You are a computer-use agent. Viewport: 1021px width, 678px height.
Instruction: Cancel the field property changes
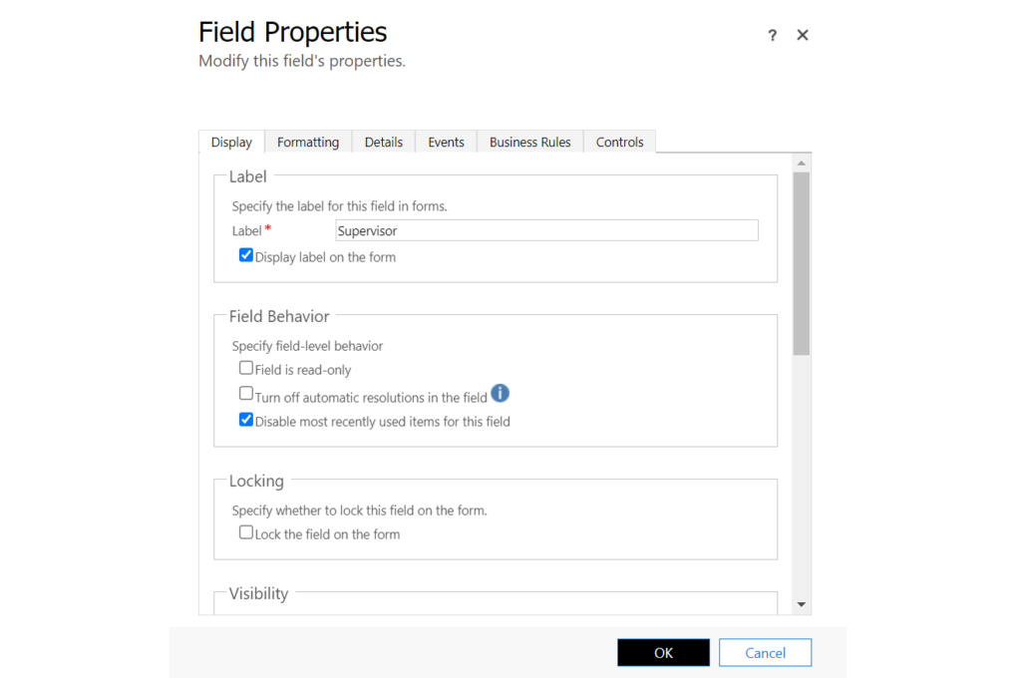(765, 652)
